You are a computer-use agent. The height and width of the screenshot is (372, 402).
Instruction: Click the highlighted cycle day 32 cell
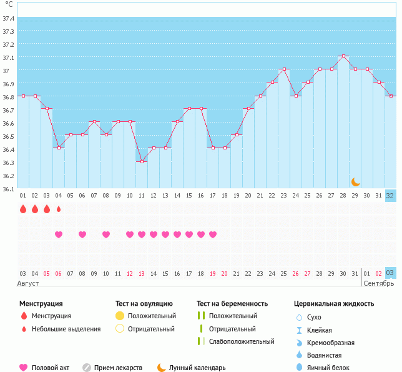point(390,195)
